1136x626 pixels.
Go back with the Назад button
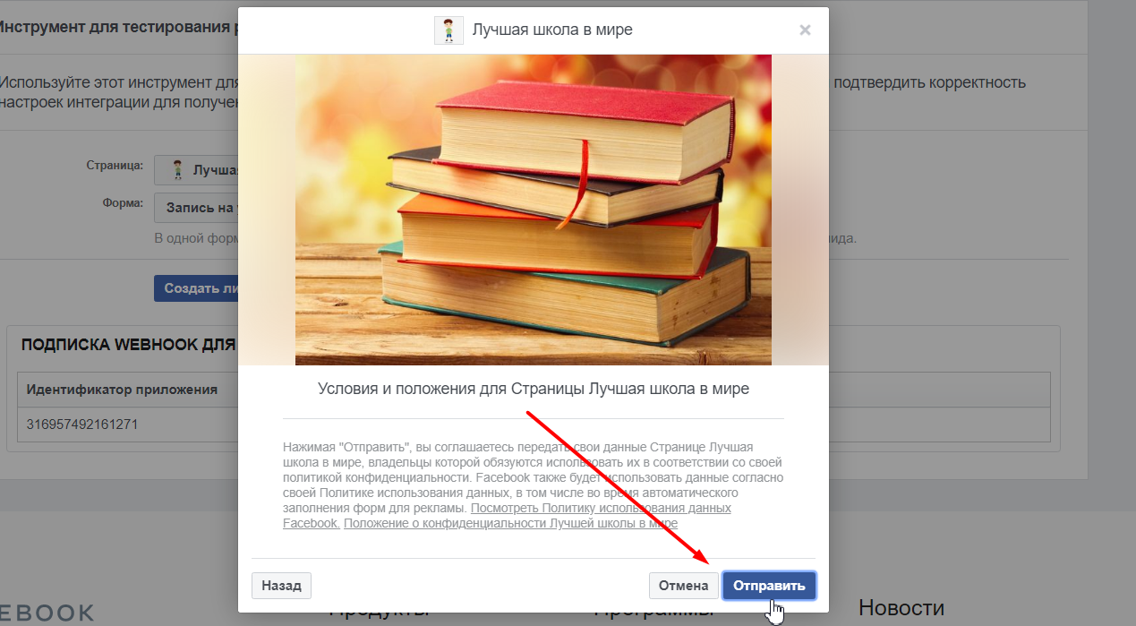tap(281, 586)
